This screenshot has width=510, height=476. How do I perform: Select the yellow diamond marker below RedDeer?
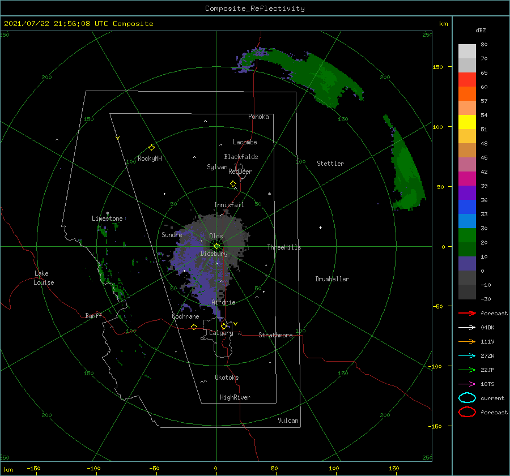point(233,184)
